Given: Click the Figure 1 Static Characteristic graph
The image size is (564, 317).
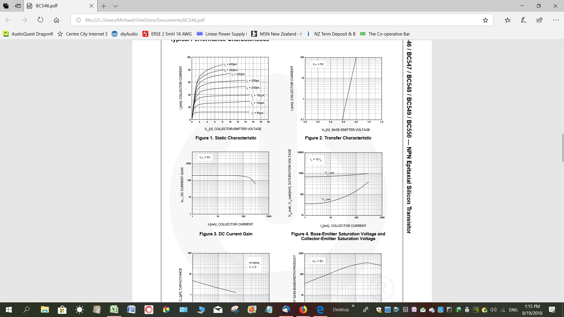Looking at the screenshot, I should tap(230, 88).
